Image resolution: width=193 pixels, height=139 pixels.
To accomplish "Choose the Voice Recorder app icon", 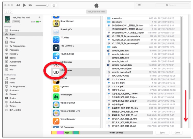I will (x=56, y=121).
